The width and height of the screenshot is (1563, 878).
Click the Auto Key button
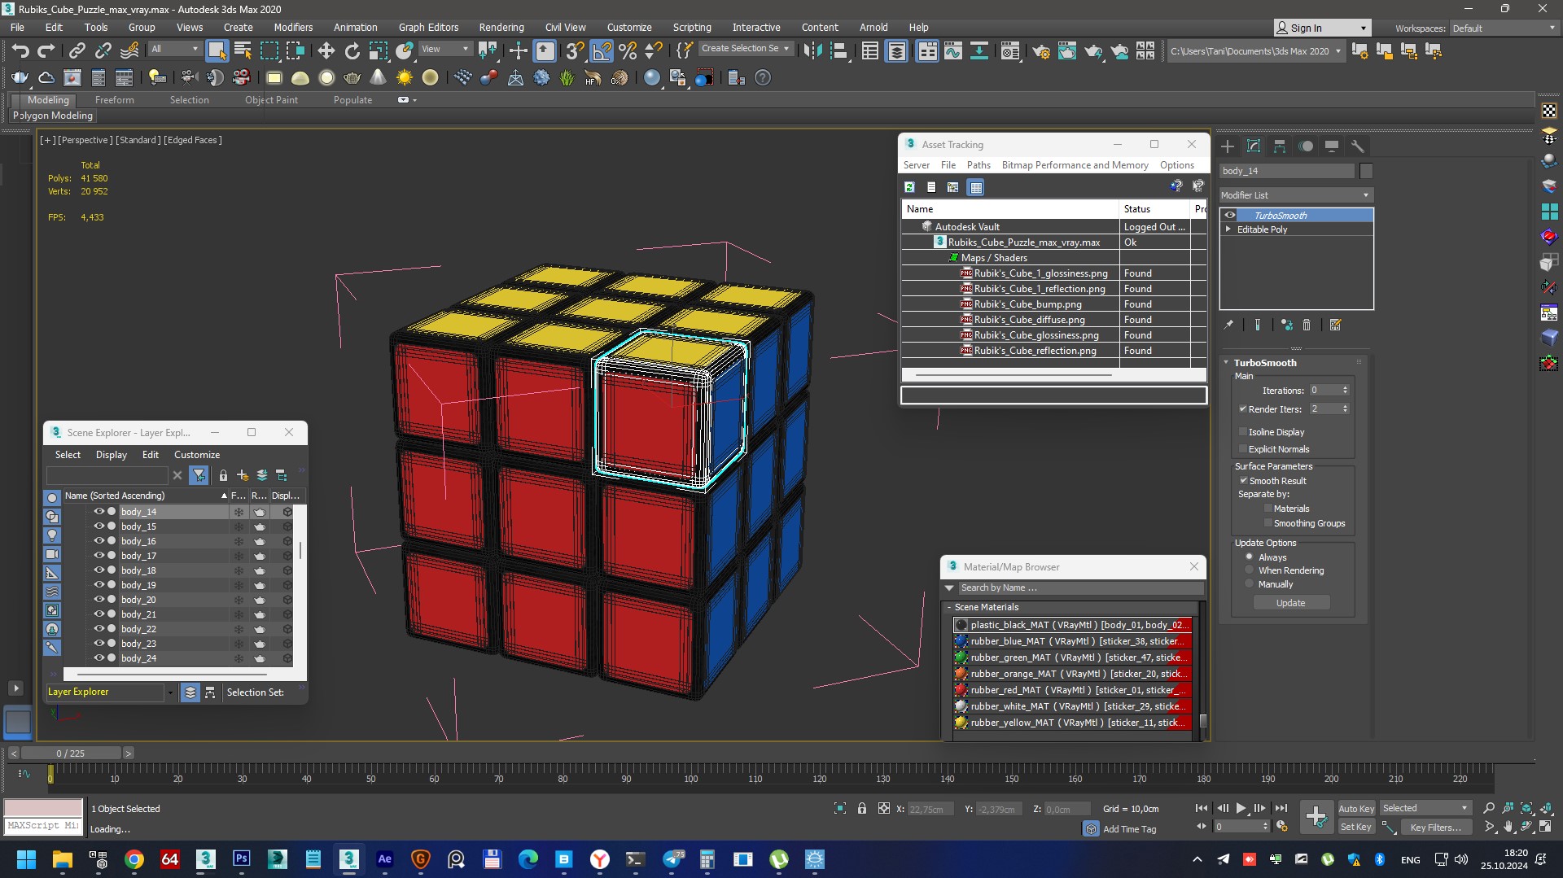[1356, 808]
